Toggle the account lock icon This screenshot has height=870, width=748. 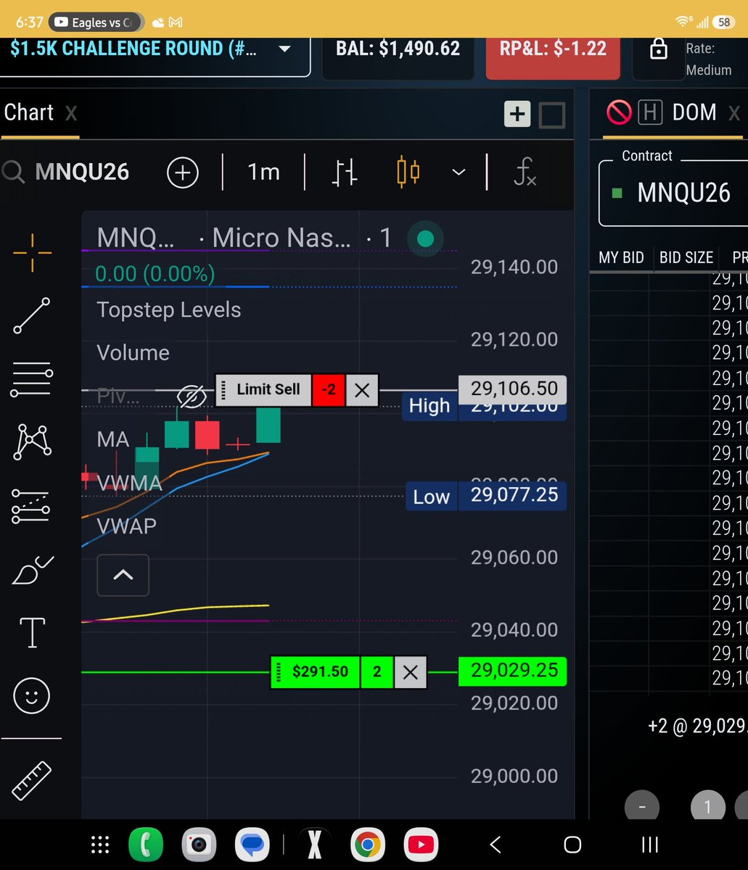tap(658, 49)
